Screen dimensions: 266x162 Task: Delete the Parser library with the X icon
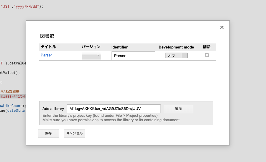(207, 55)
